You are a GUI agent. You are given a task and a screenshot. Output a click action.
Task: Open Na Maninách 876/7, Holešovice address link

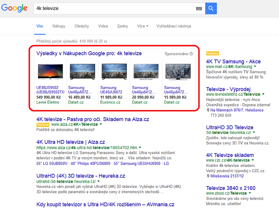pyautogui.click(x=237, y=110)
